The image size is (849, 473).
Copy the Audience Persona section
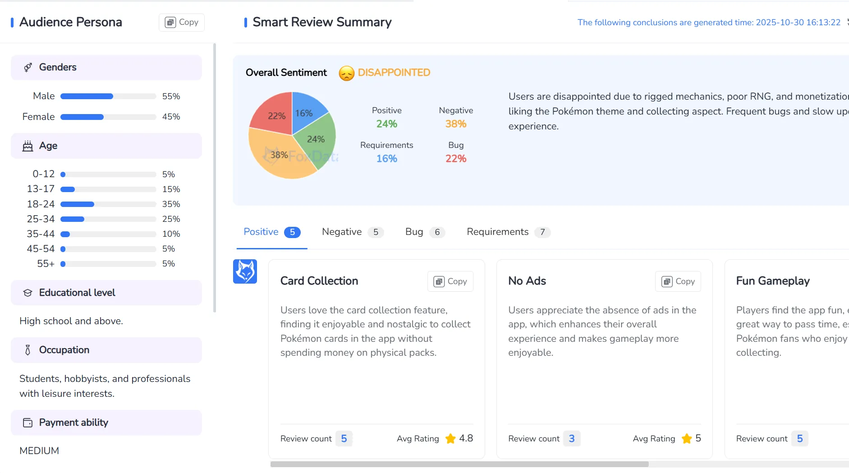pos(182,22)
